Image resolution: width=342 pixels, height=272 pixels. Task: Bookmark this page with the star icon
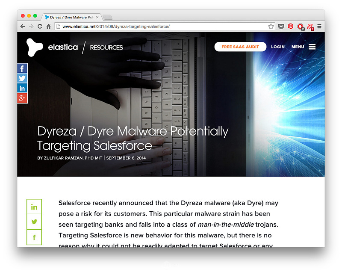[x=271, y=27]
